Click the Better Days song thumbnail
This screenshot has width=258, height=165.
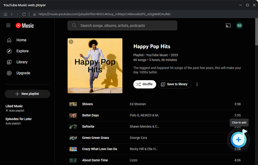click(x=73, y=115)
